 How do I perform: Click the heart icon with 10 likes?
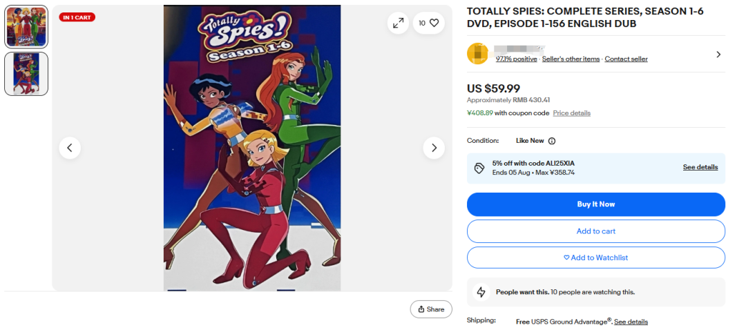[x=429, y=23]
